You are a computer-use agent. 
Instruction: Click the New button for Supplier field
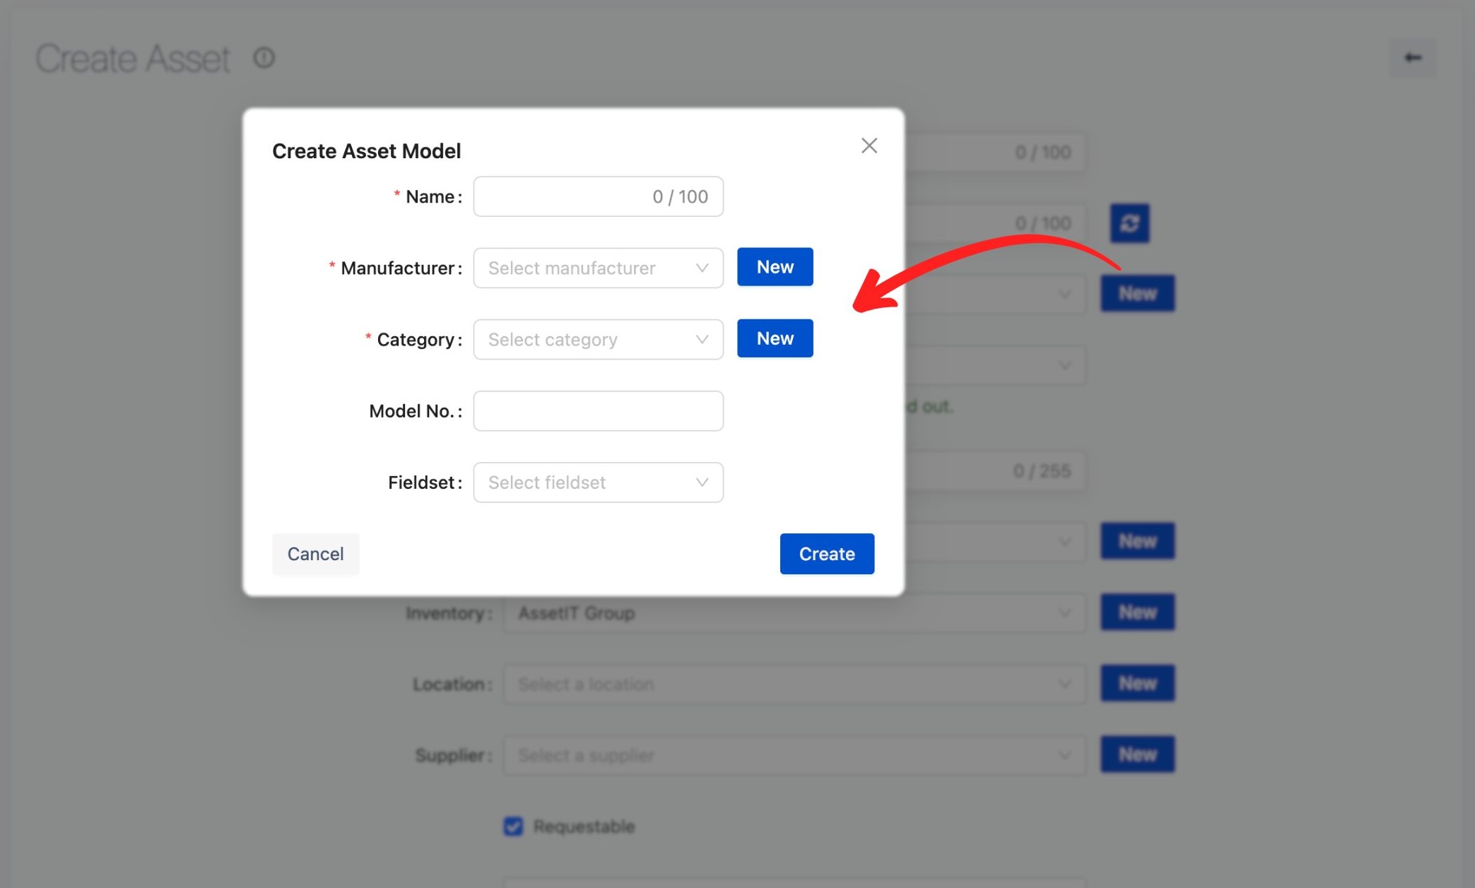[x=1138, y=753]
